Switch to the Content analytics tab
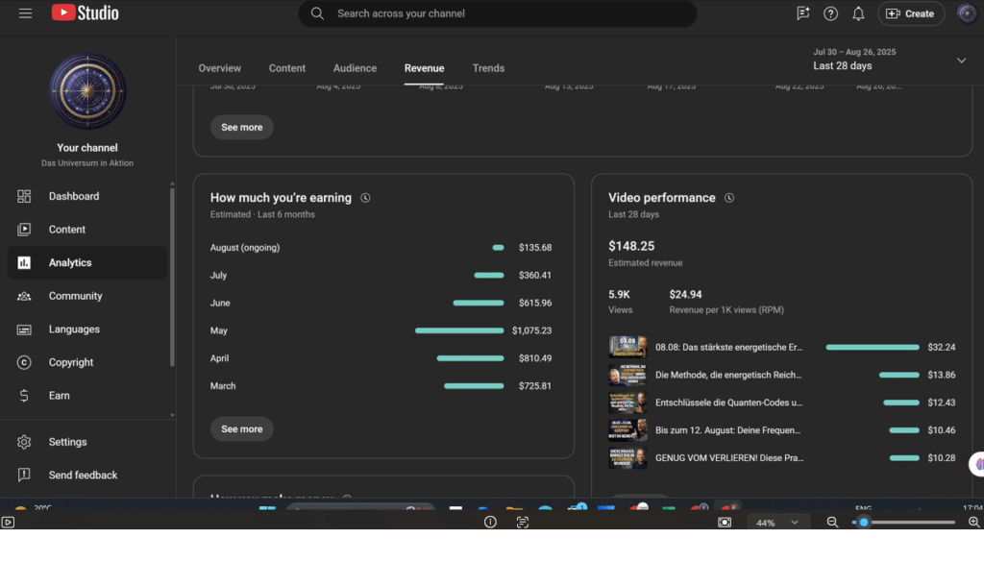 coord(286,68)
